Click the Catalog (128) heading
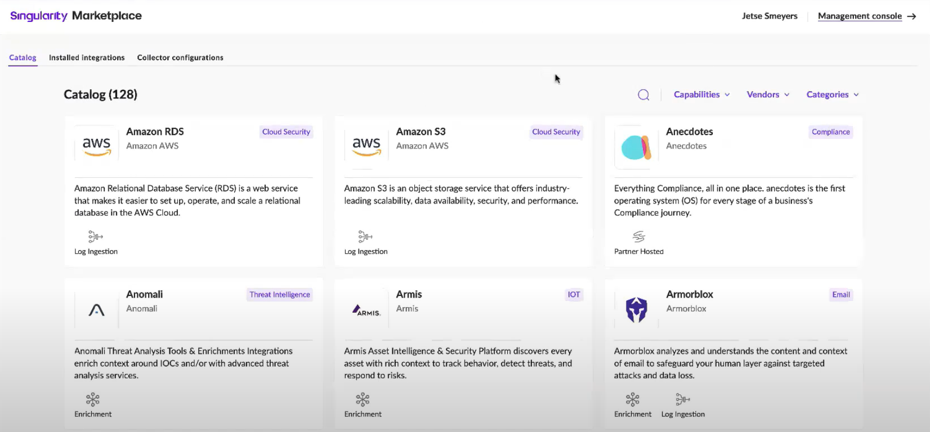930x432 pixels. (100, 94)
